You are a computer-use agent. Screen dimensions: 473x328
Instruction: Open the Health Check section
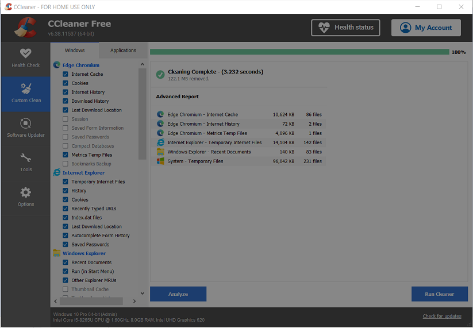(26, 59)
